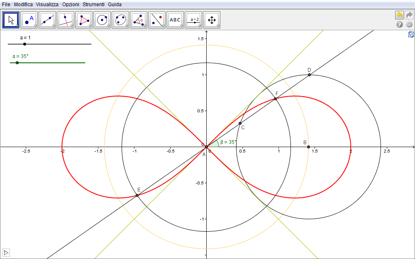This screenshot has height=259, width=415.
Task: Activate the Circle with Center tool
Action: (x=102, y=19)
